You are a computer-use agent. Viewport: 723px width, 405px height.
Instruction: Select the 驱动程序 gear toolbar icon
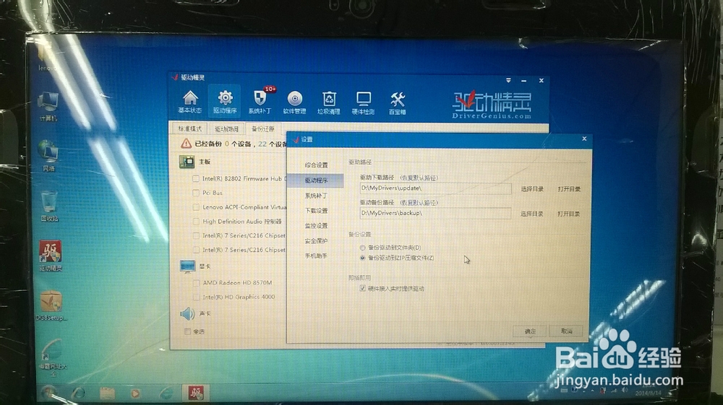[x=225, y=102]
